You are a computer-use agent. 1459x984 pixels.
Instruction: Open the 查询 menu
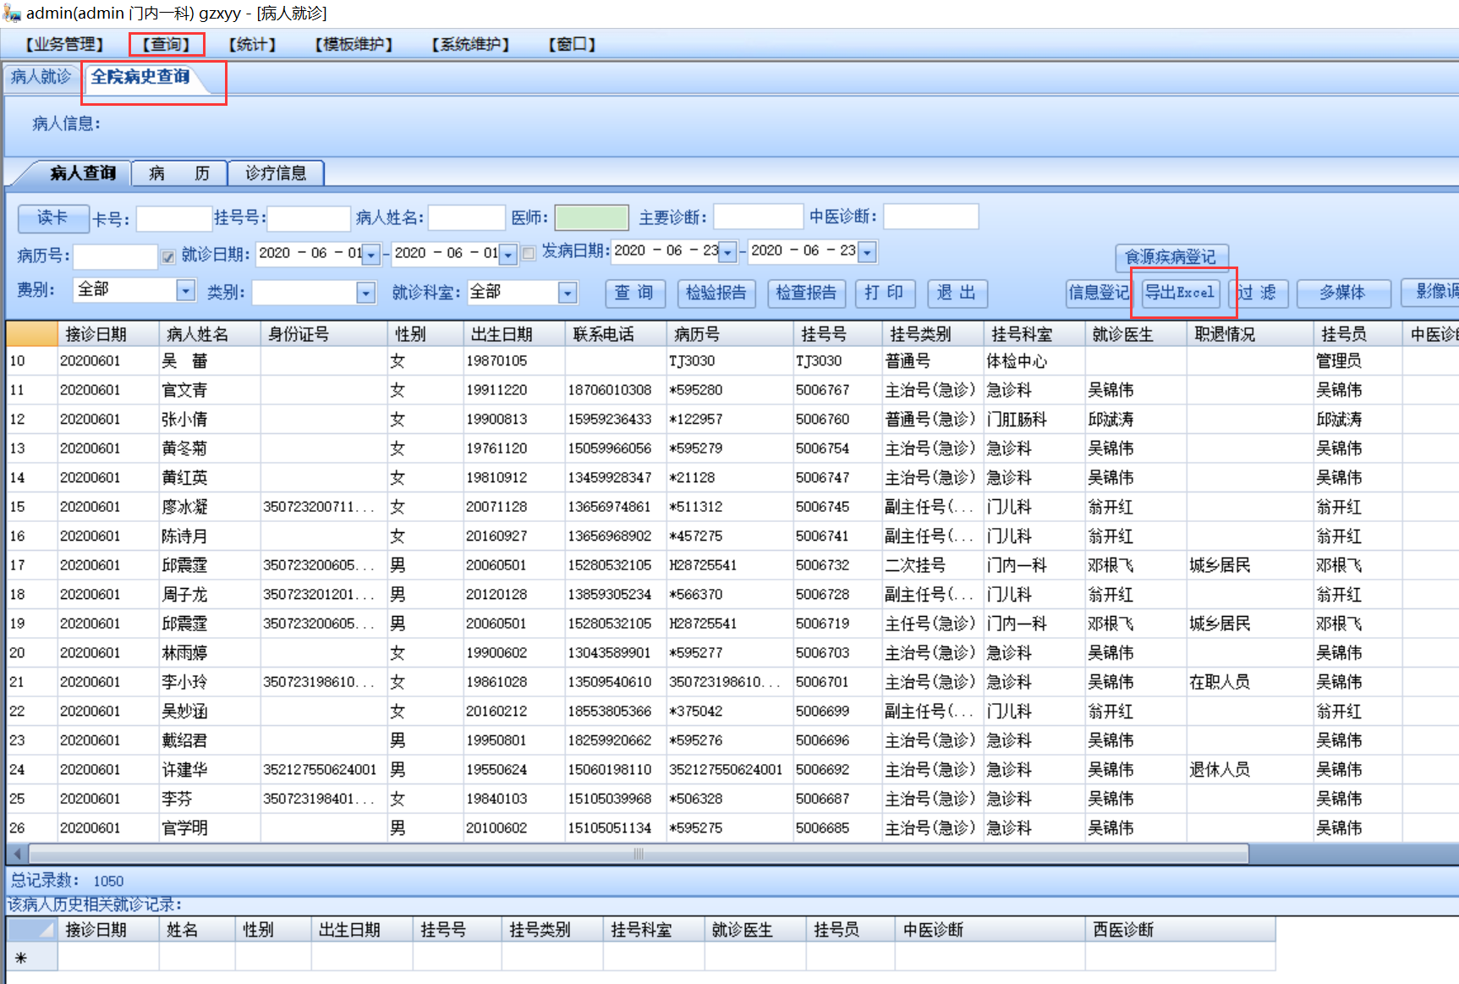(167, 44)
